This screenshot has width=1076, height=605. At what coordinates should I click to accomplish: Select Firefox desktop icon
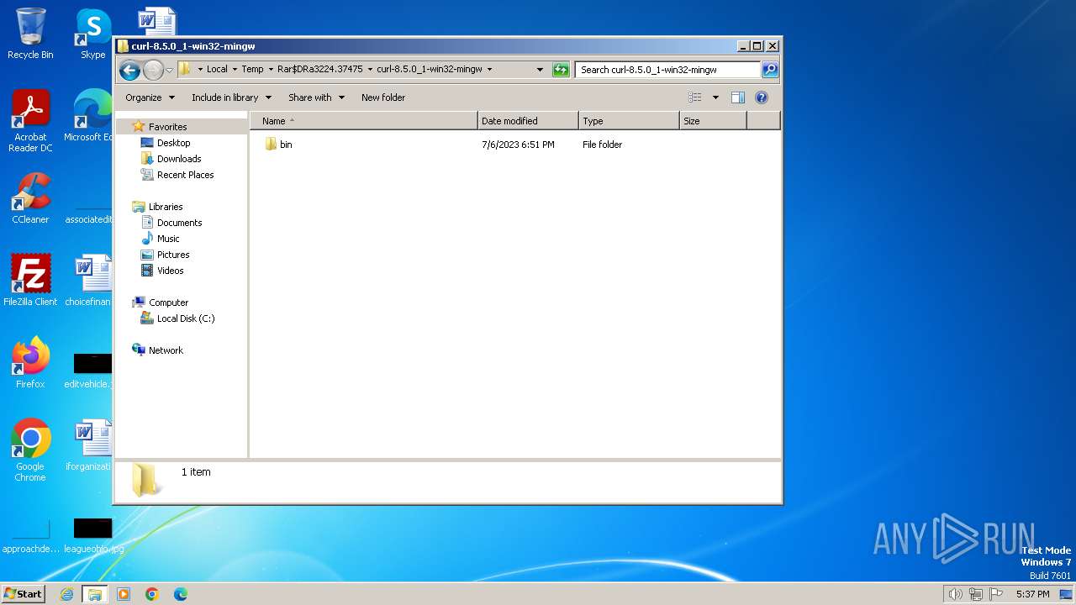click(30, 363)
